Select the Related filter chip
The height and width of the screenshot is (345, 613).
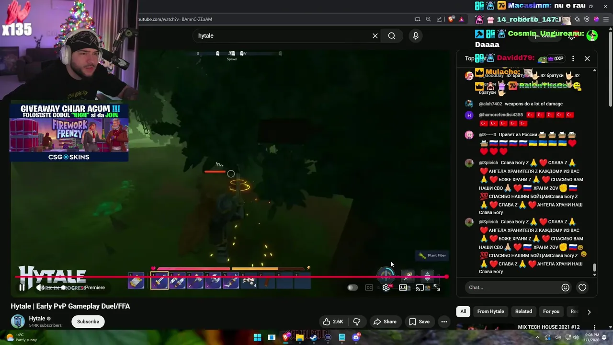[x=523, y=311]
